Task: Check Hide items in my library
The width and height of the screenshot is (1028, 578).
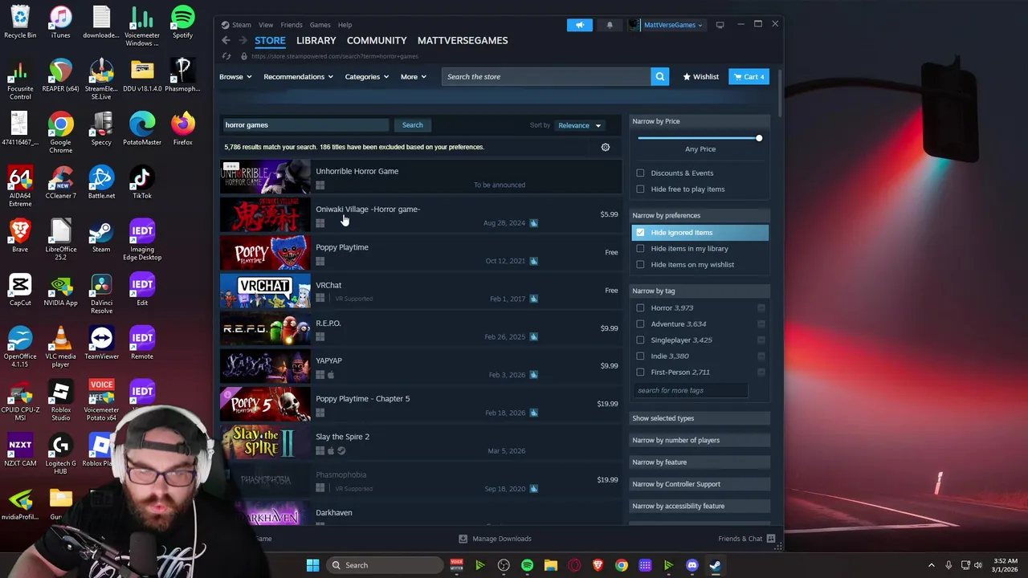Action: pyautogui.click(x=640, y=248)
